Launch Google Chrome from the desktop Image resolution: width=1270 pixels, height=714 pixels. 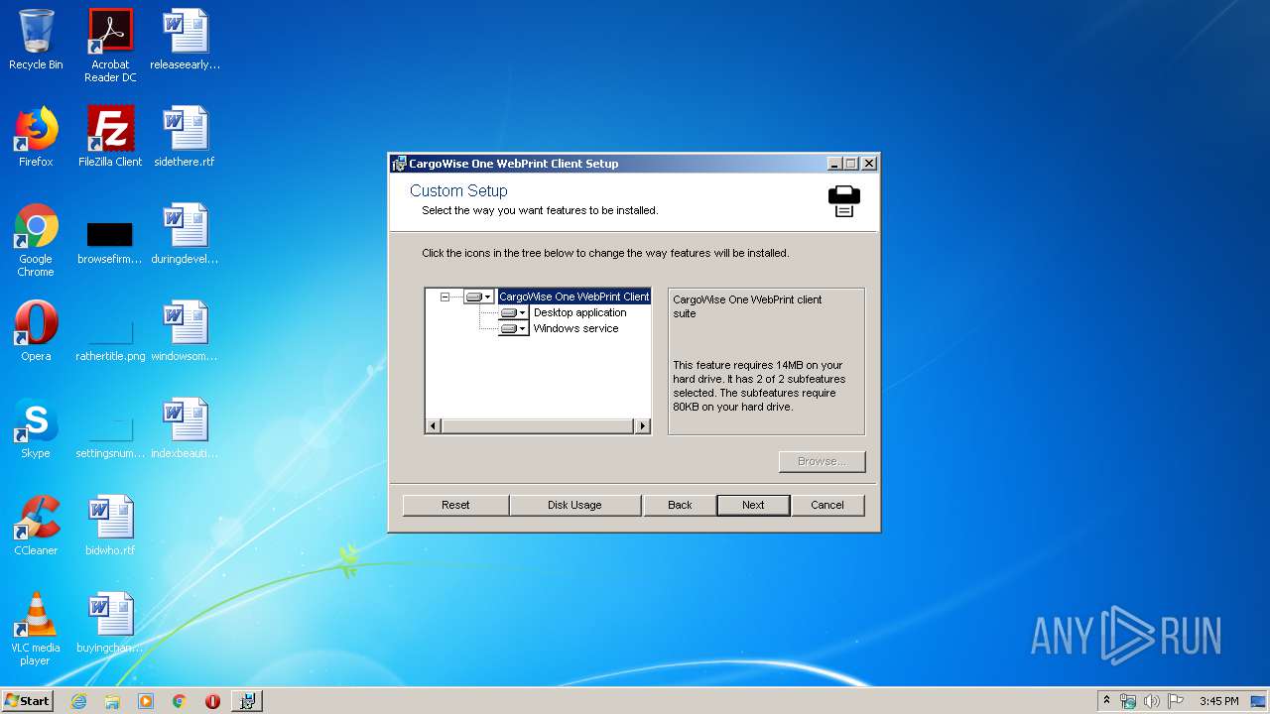click(36, 240)
